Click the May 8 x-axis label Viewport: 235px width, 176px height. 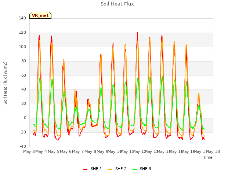click(90, 151)
